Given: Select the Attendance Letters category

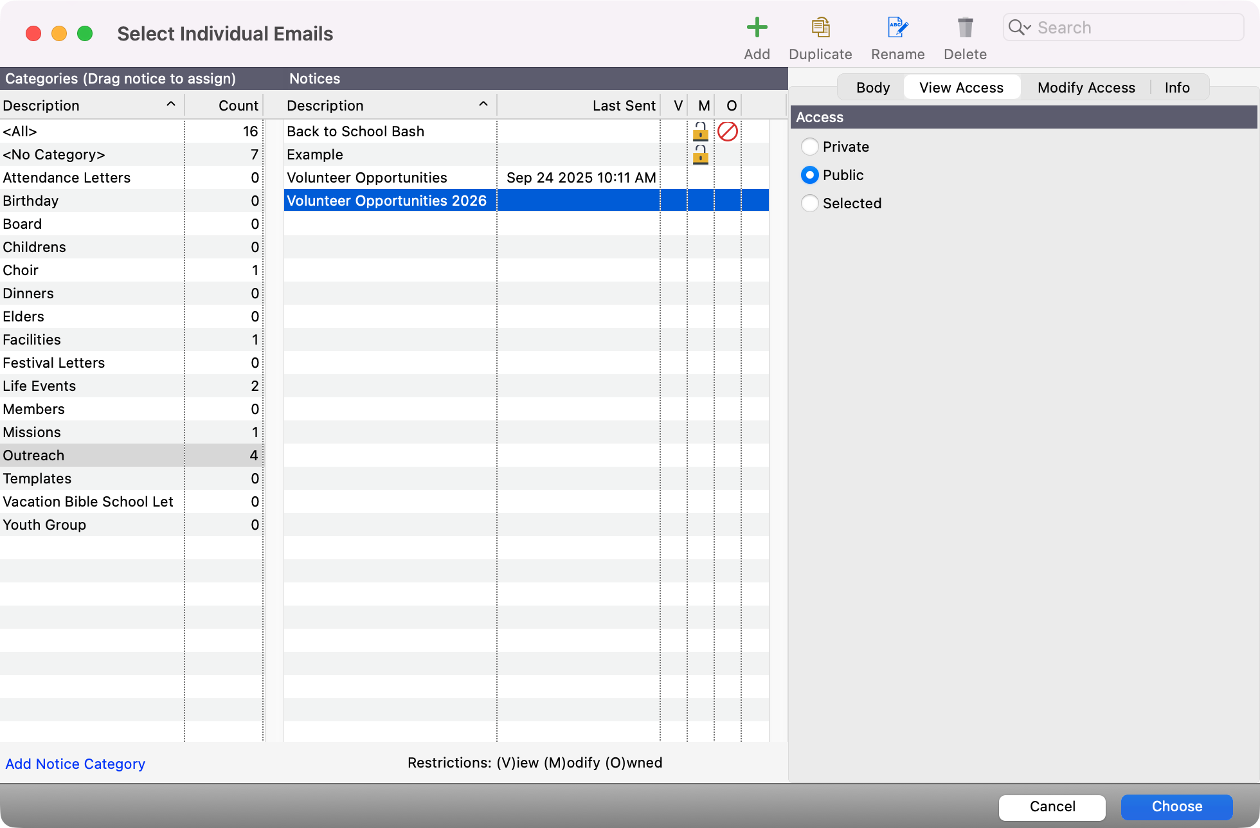Looking at the screenshot, I should [x=131, y=177].
